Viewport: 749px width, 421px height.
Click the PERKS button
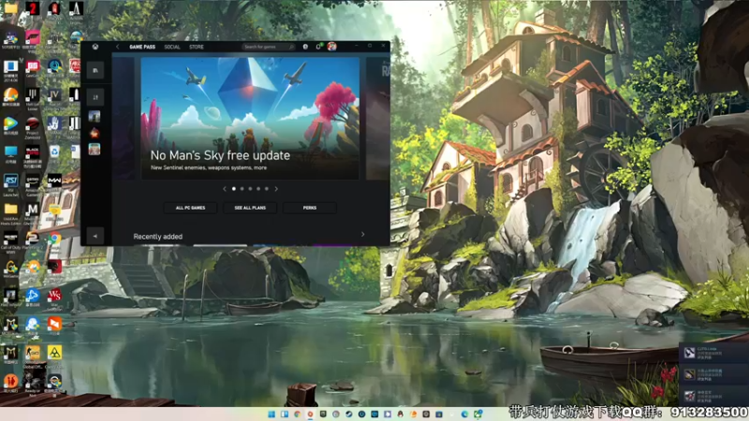[x=310, y=208]
